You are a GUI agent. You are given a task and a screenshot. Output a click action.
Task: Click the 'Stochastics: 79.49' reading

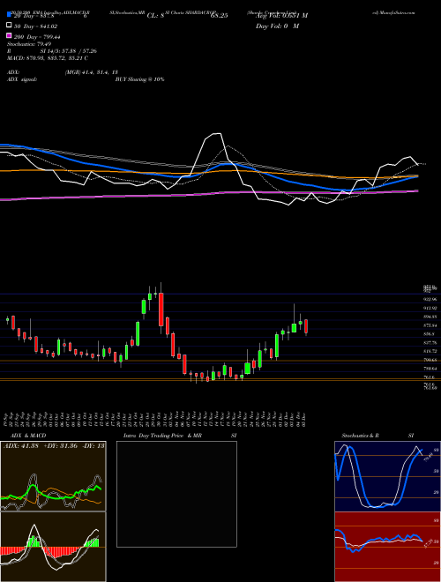click(x=29, y=44)
